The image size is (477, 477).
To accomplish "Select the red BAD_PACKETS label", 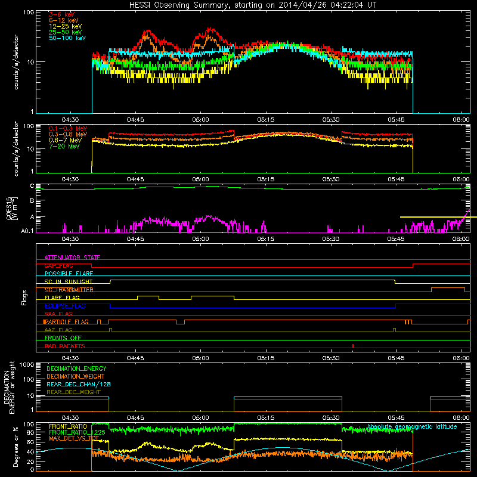I will tap(65, 346).
